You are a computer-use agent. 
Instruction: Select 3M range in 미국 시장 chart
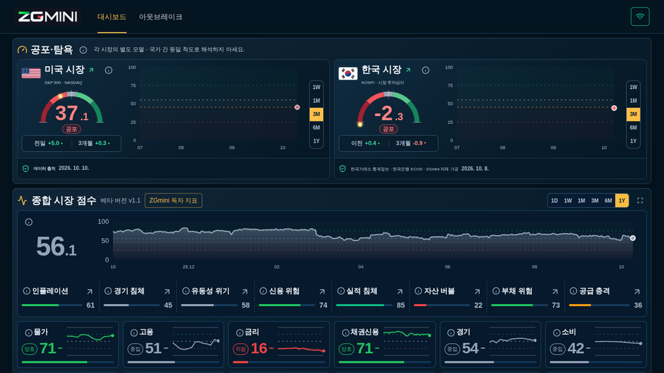[316, 114]
